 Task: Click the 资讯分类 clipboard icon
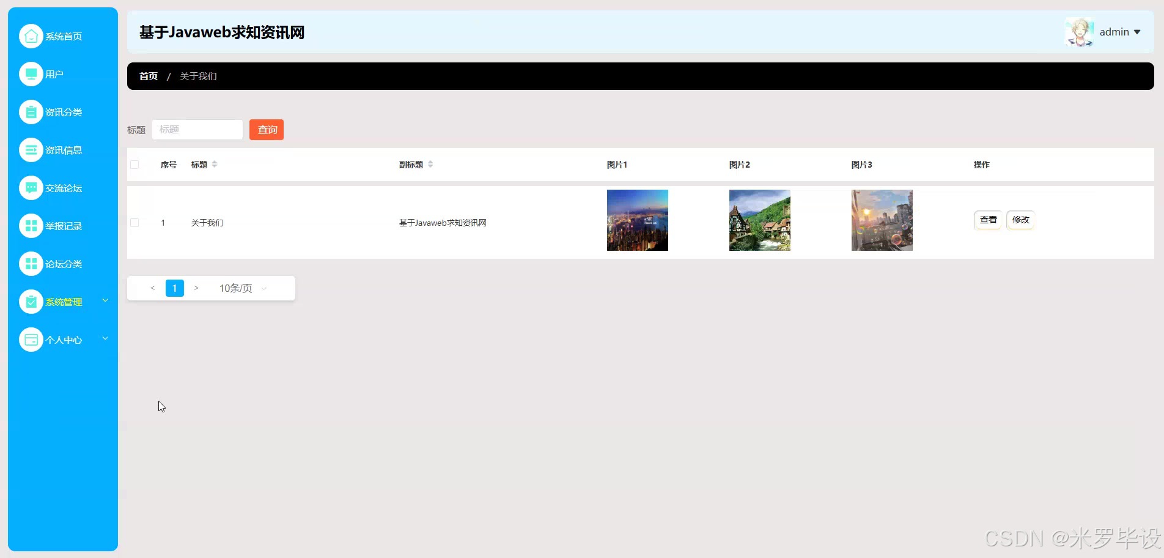[x=31, y=112]
